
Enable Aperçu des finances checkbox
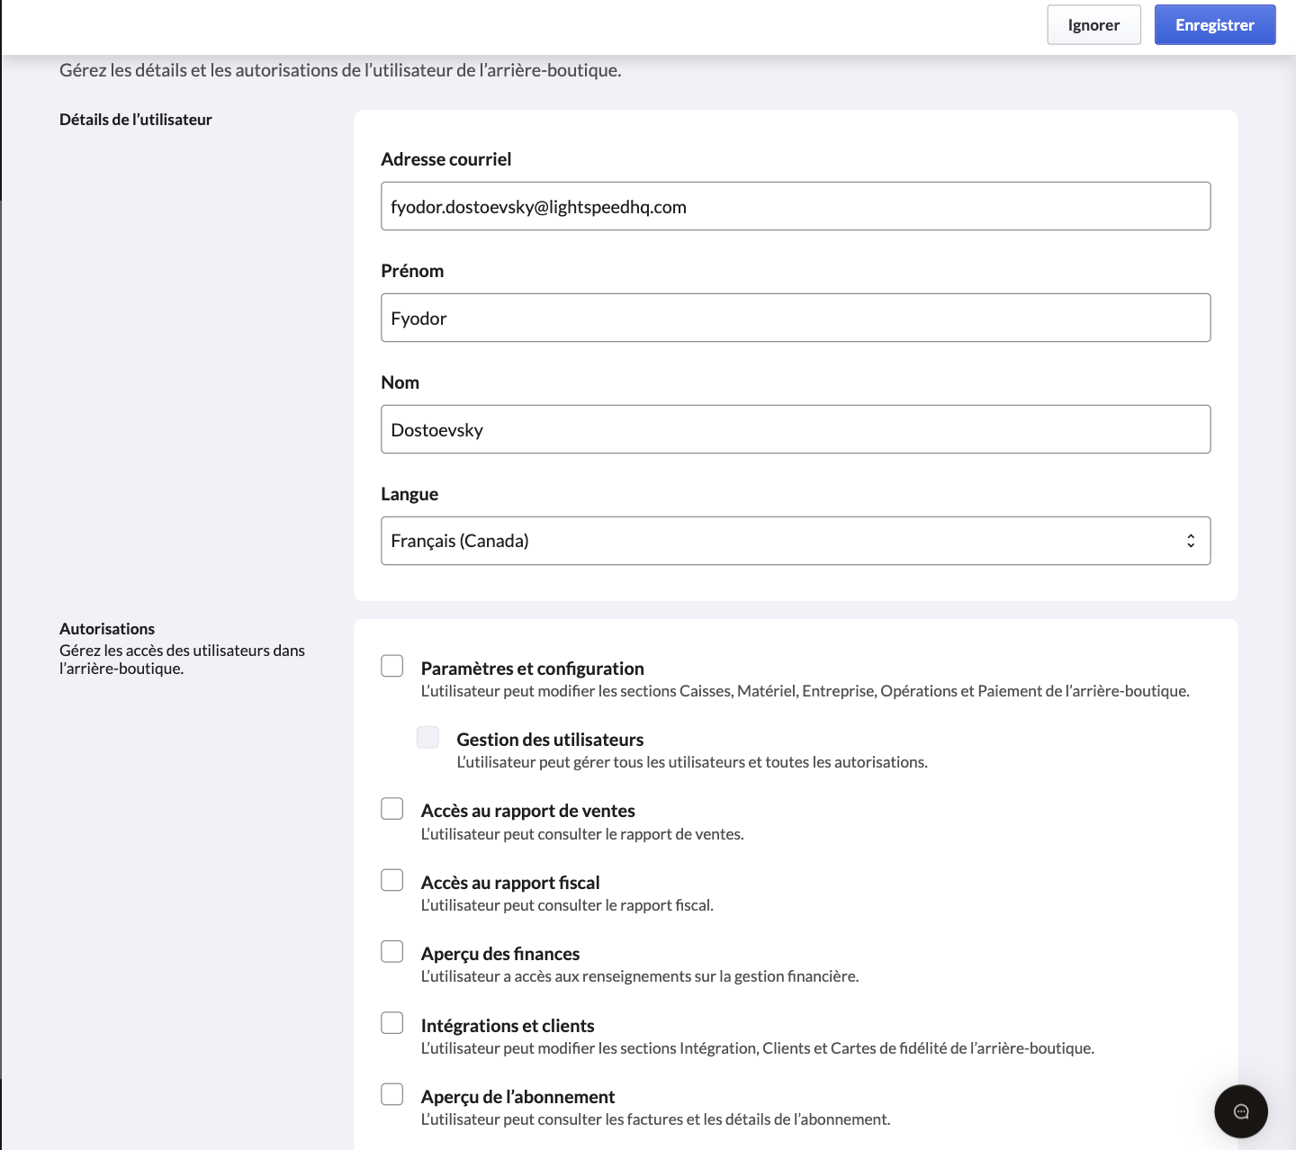point(392,951)
